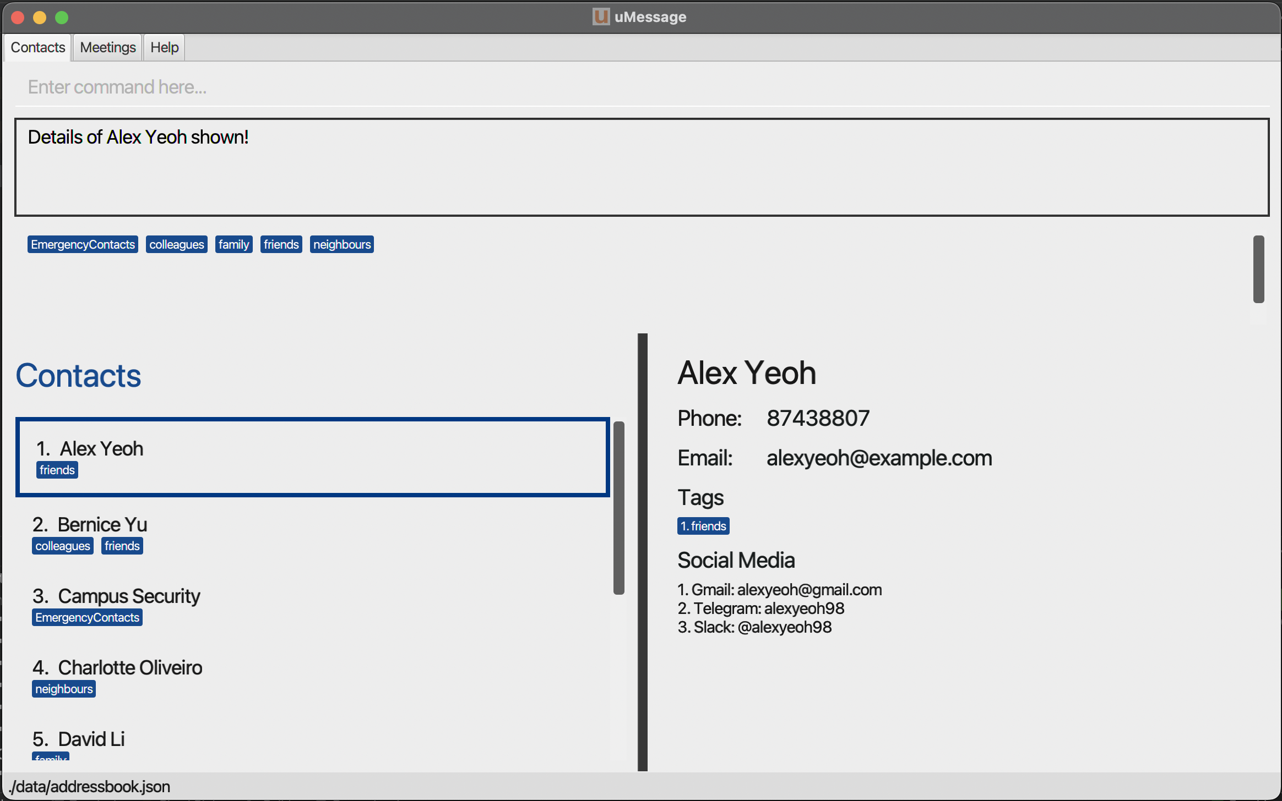Click the Gmail social media entry
1282x801 pixels.
click(779, 590)
